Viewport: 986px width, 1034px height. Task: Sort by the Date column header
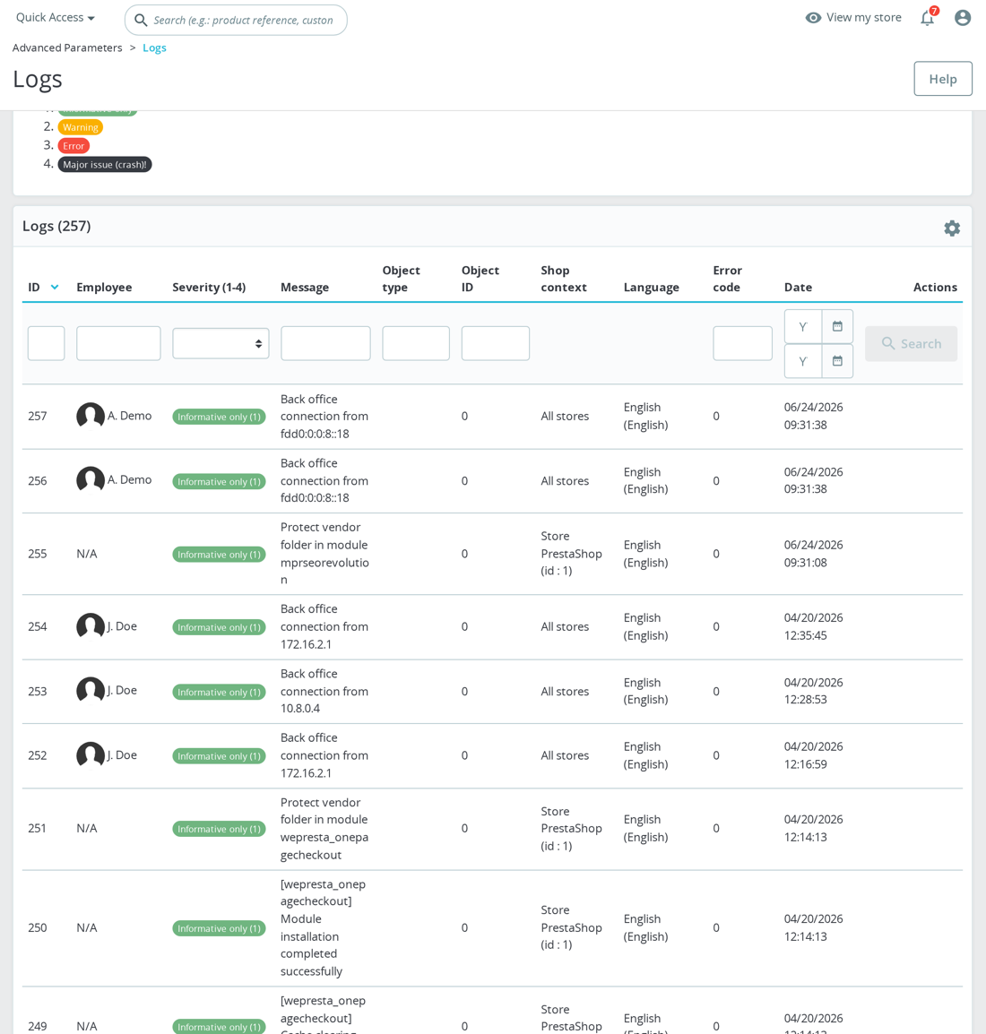point(798,288)
